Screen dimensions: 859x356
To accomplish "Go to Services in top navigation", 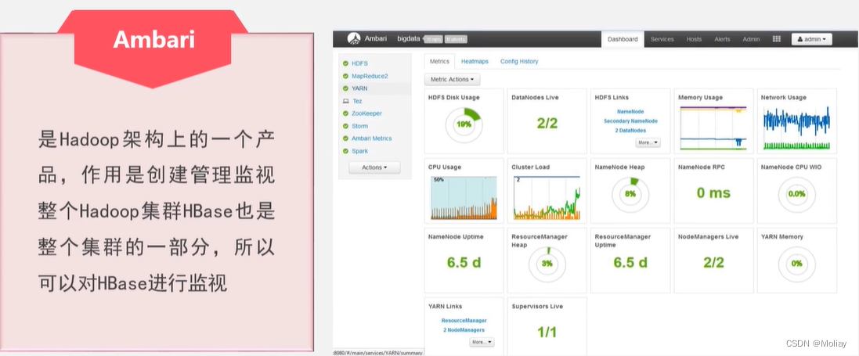I will click(662, 39).
